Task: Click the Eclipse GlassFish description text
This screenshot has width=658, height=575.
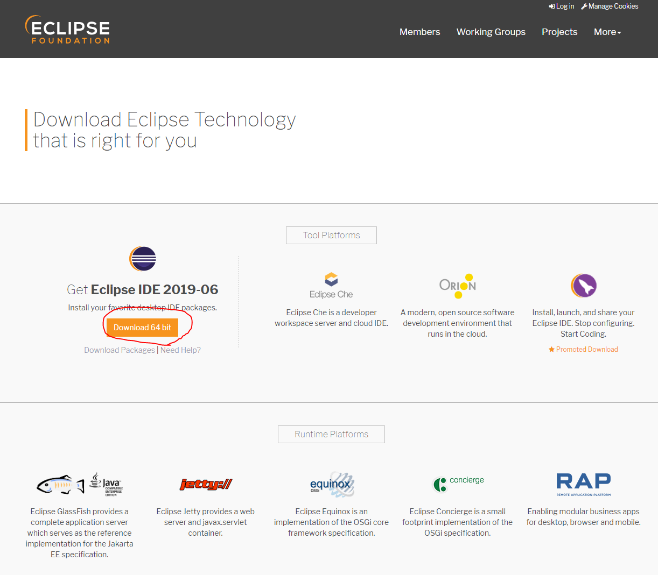Action: 80,533
